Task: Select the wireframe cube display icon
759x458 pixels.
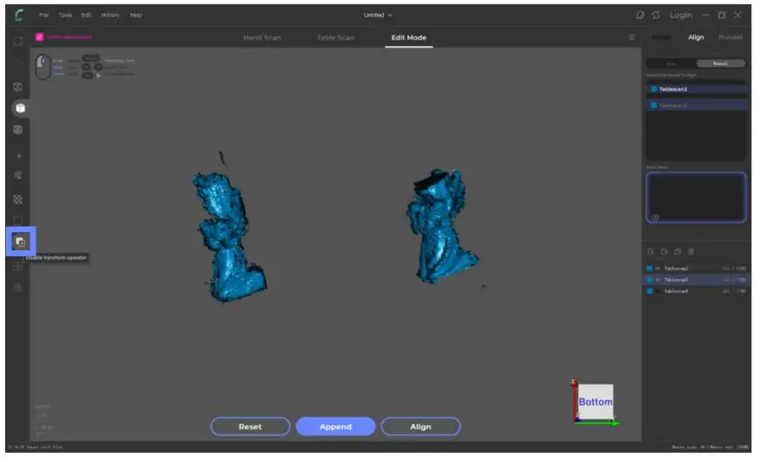Action: pos(18,87)
